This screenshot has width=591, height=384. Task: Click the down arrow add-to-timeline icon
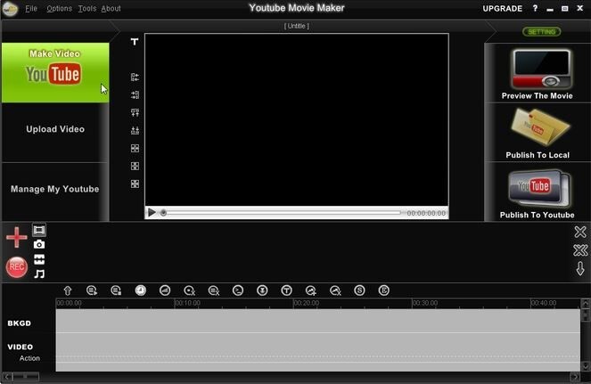click(x=580, y=269)
